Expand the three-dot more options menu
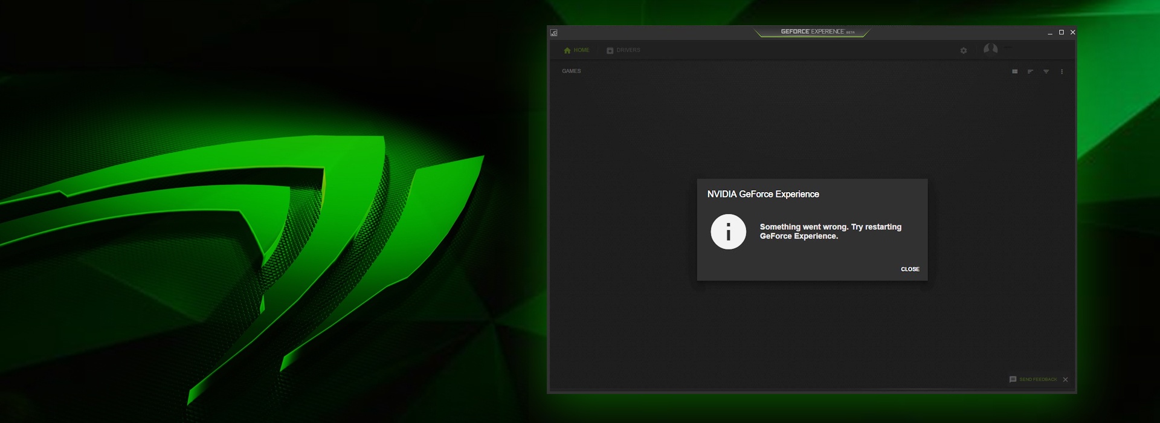Viewport: 1160px width, 423px height. pos(1062,71)
